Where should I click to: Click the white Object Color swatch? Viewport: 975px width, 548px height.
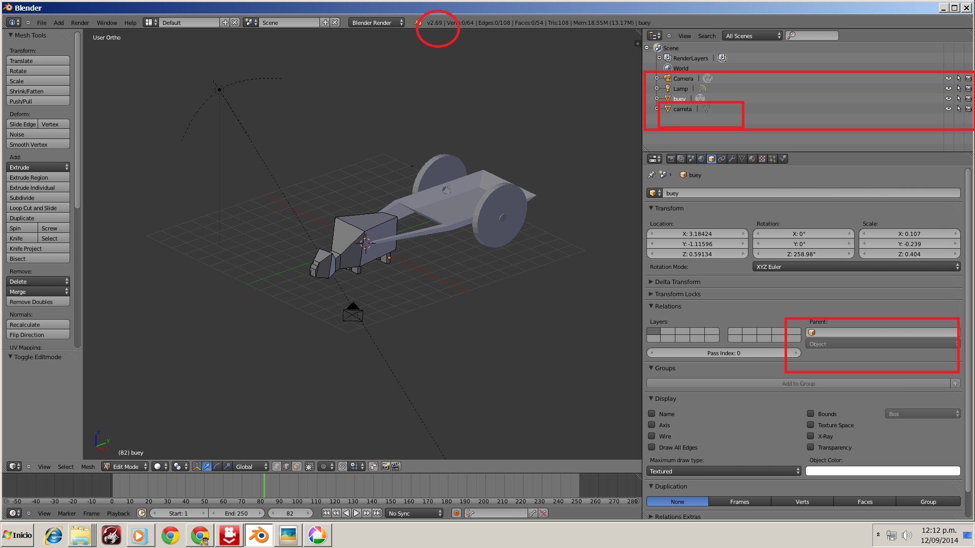[883, 471]
